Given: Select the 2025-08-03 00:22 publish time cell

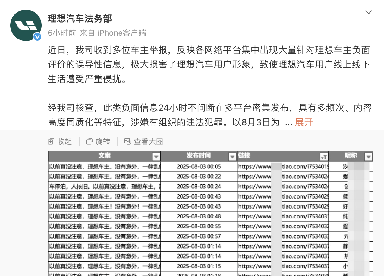Looking at the screenshot, I should click(x=199, y=177).
